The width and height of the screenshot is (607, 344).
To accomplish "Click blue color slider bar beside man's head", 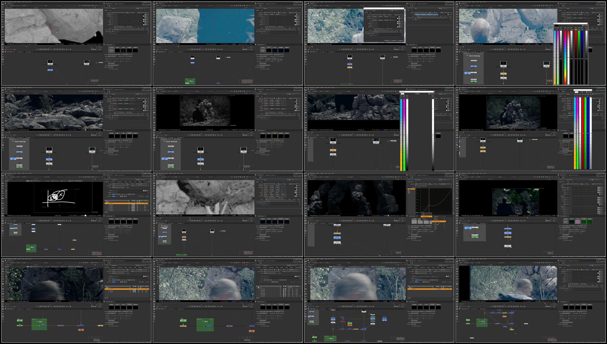I will click(582, 57).
